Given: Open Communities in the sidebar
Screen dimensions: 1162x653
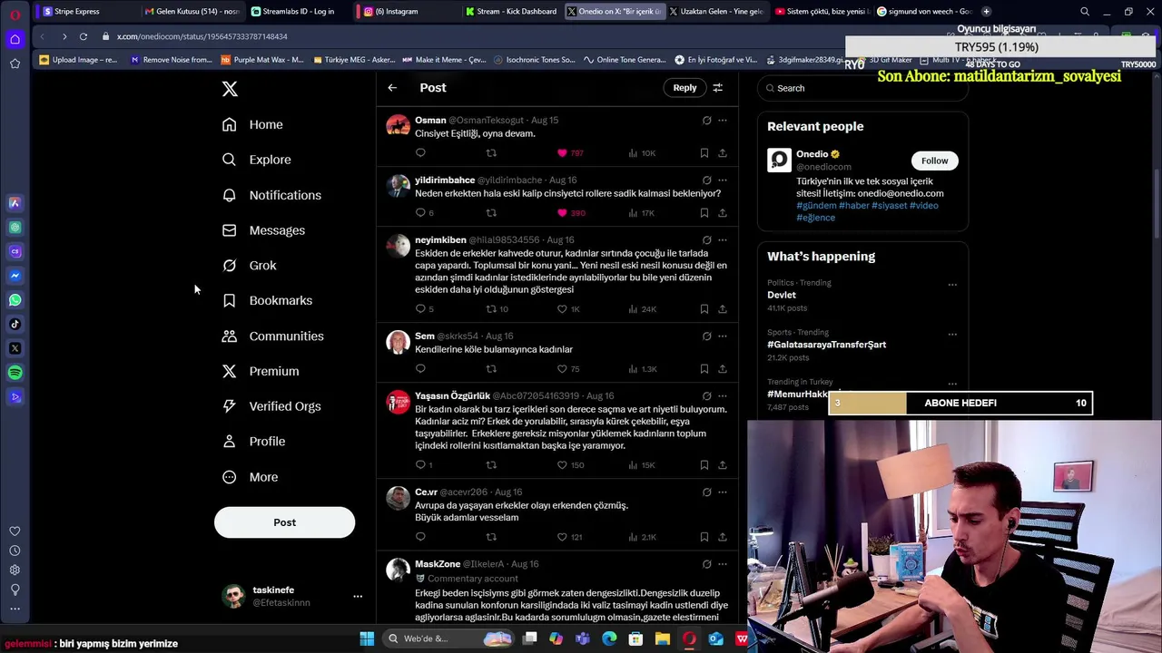Looking at the screenshot, I should point(273,336).
